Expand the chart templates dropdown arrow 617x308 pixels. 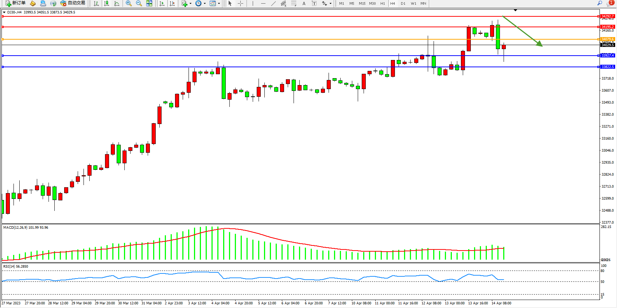(x=219, y=3)
